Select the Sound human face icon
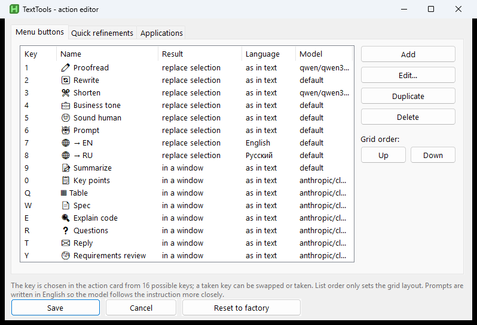The image size is (477, 325). pyautogui.click(x=65, y=117)
